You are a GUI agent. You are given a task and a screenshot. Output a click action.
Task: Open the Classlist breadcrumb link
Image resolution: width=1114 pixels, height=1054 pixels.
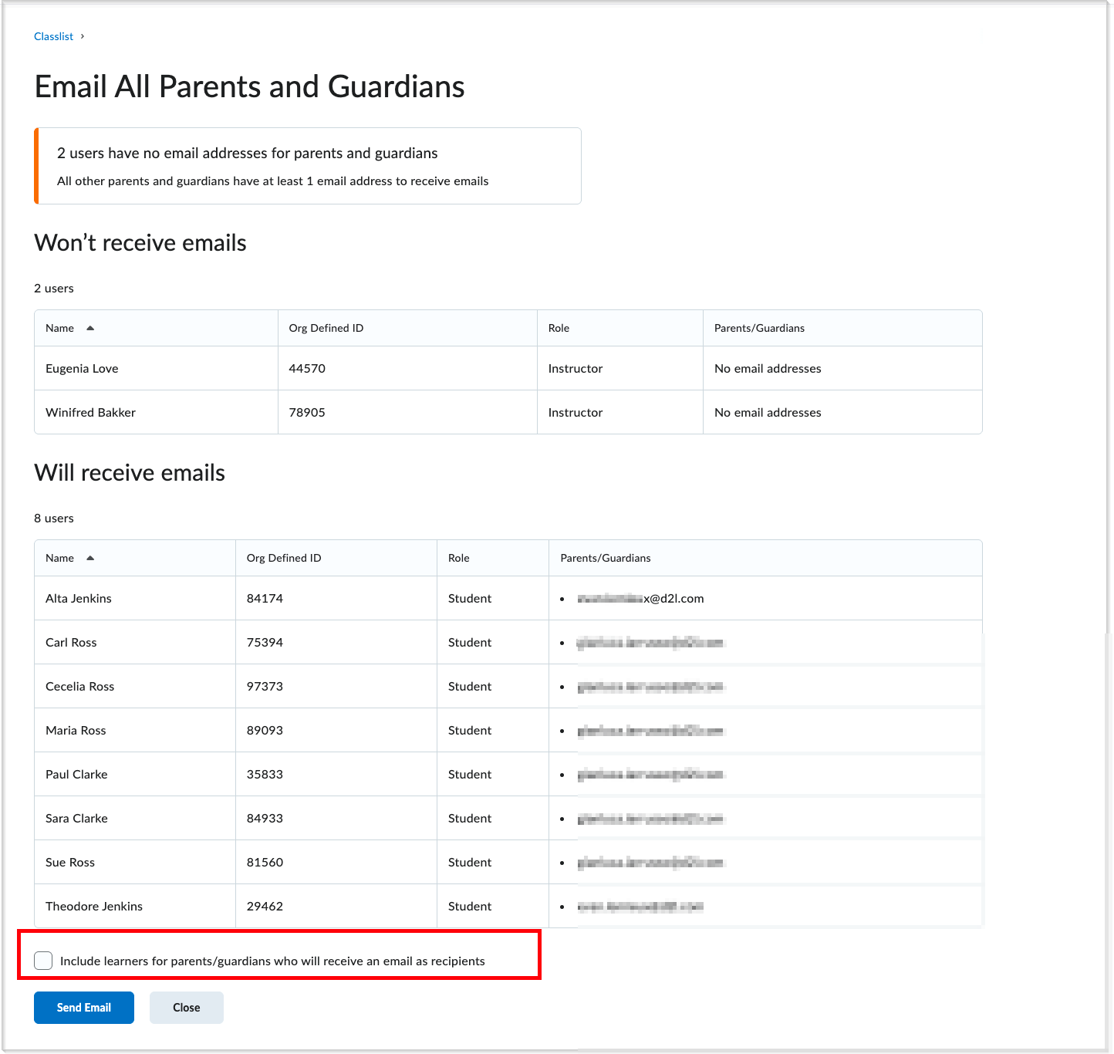[52, 36]
